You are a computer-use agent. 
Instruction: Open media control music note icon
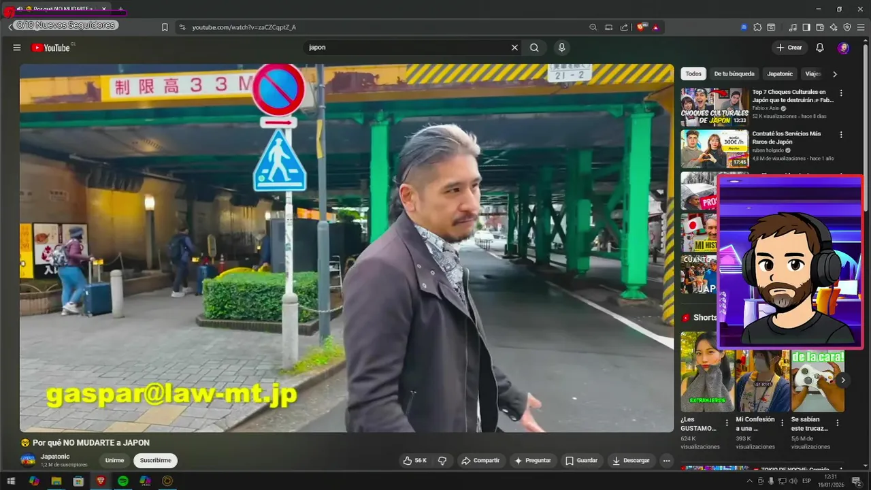tap(793, 27)
